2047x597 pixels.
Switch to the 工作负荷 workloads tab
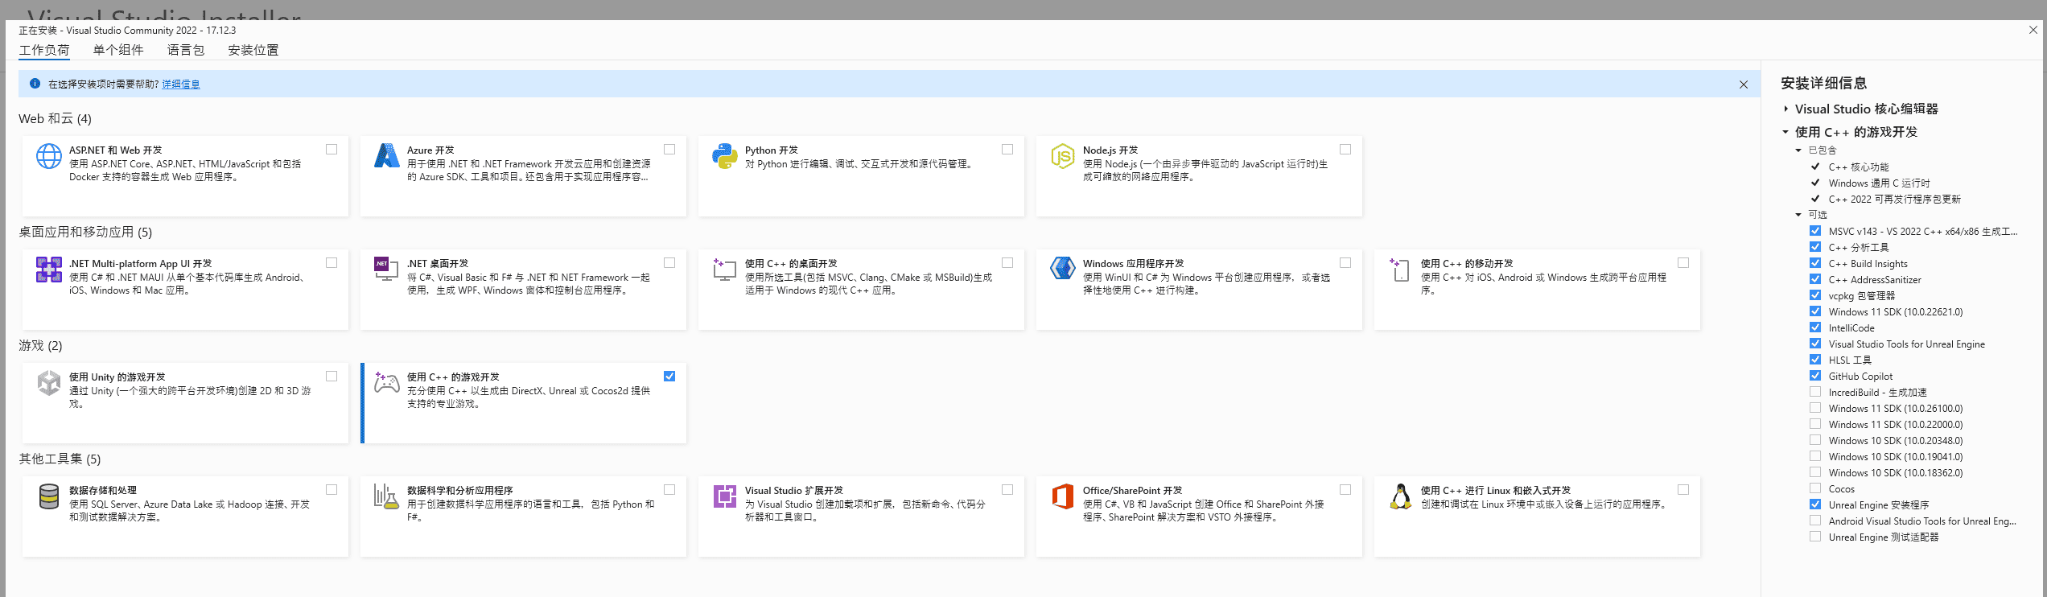pyautogui.click(x=44, y=50)
